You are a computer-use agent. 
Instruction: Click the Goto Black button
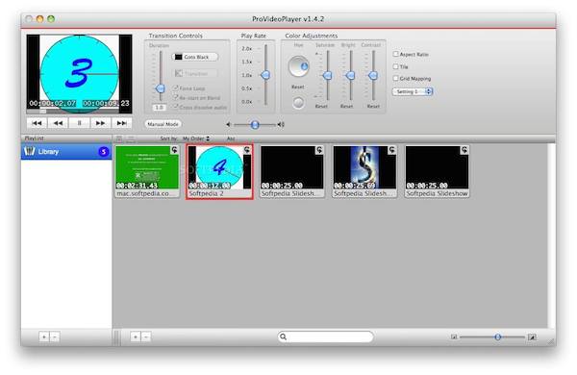195,57
